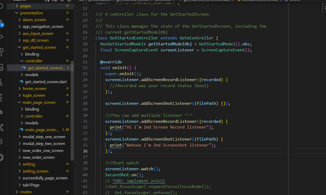This screenshot has height=195, width=326.
Task: Expand binding chevron under get_started_screen
Action: click(x=22, y=54)
